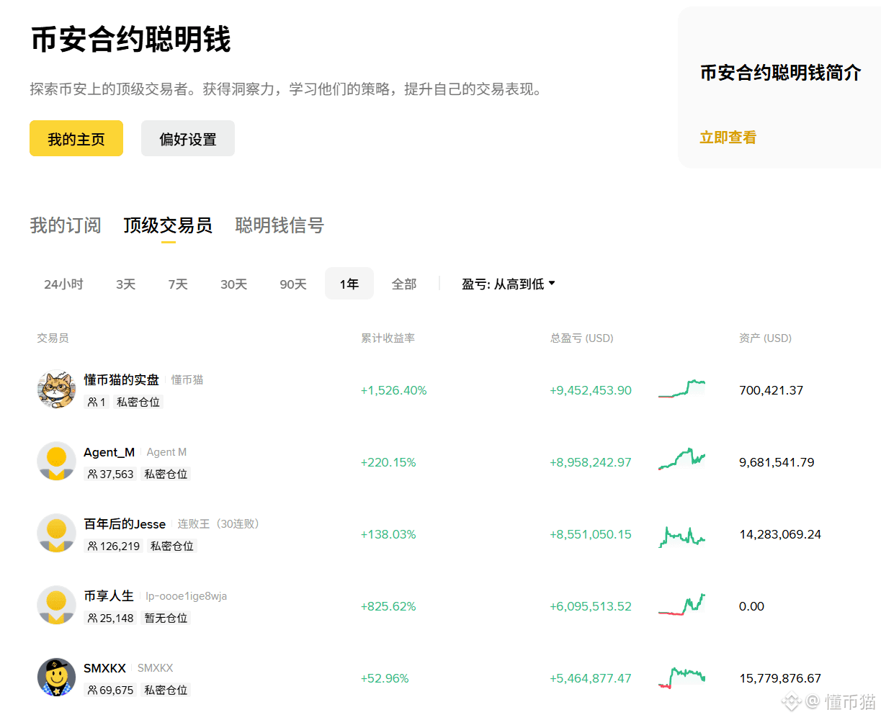The width and height of the screenshot is (881, 720).
Task: Click the +825.62% return value
Action: point(388,606)
